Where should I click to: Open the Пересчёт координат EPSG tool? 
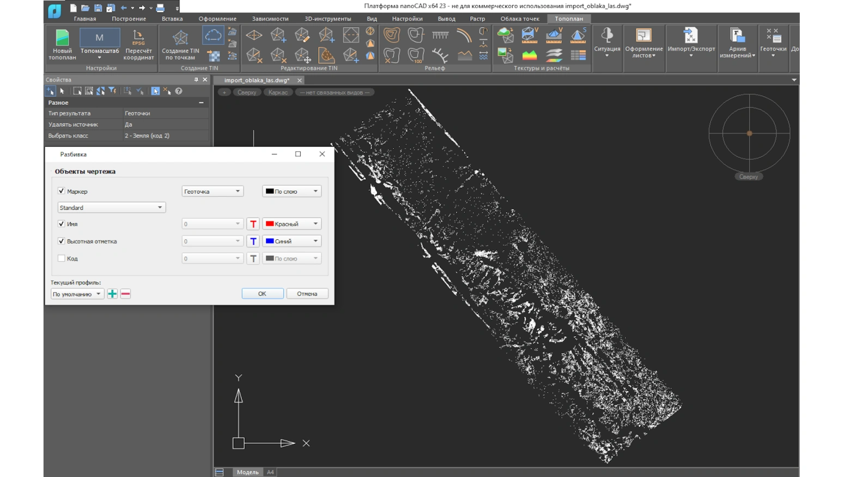[138, 44]
